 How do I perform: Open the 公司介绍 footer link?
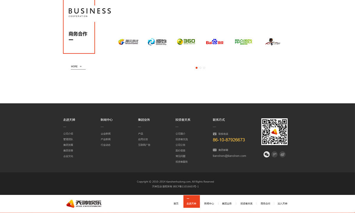tap(68, 134)
